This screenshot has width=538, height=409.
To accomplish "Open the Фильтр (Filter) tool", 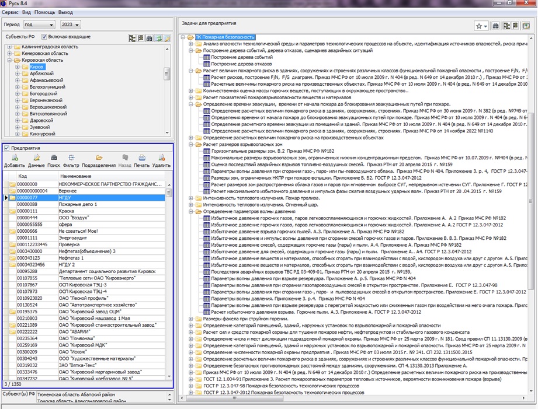I will [71, 158].
